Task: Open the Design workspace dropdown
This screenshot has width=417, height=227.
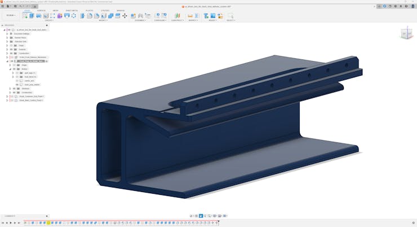Action: pos(11,15)
